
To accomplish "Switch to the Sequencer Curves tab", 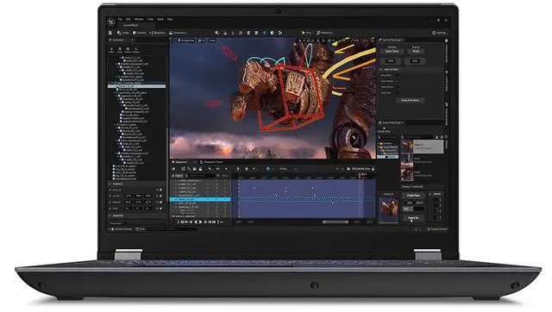I will pyautogui.click(x=211, y=162).
